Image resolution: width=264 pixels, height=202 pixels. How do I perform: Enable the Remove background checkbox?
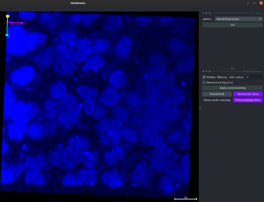pyautogui.click(x=204, y=83)
